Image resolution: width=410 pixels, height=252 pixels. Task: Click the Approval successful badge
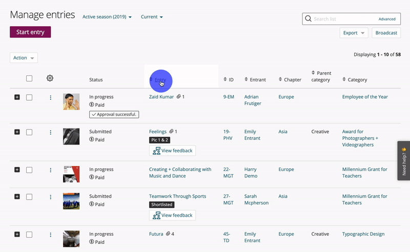[114, 115]
